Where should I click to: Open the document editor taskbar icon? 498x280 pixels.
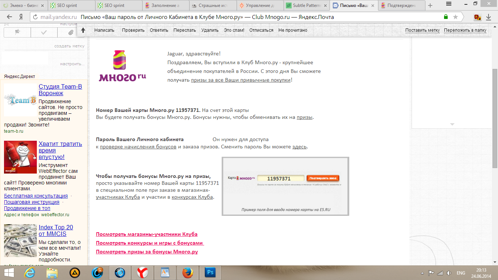164,273
